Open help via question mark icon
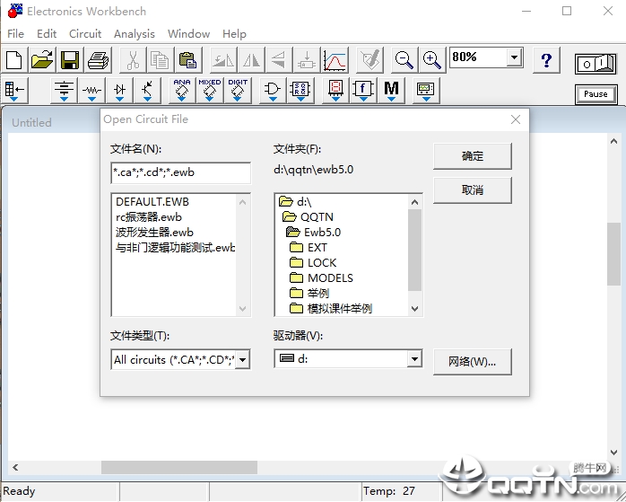 [546, 60]
